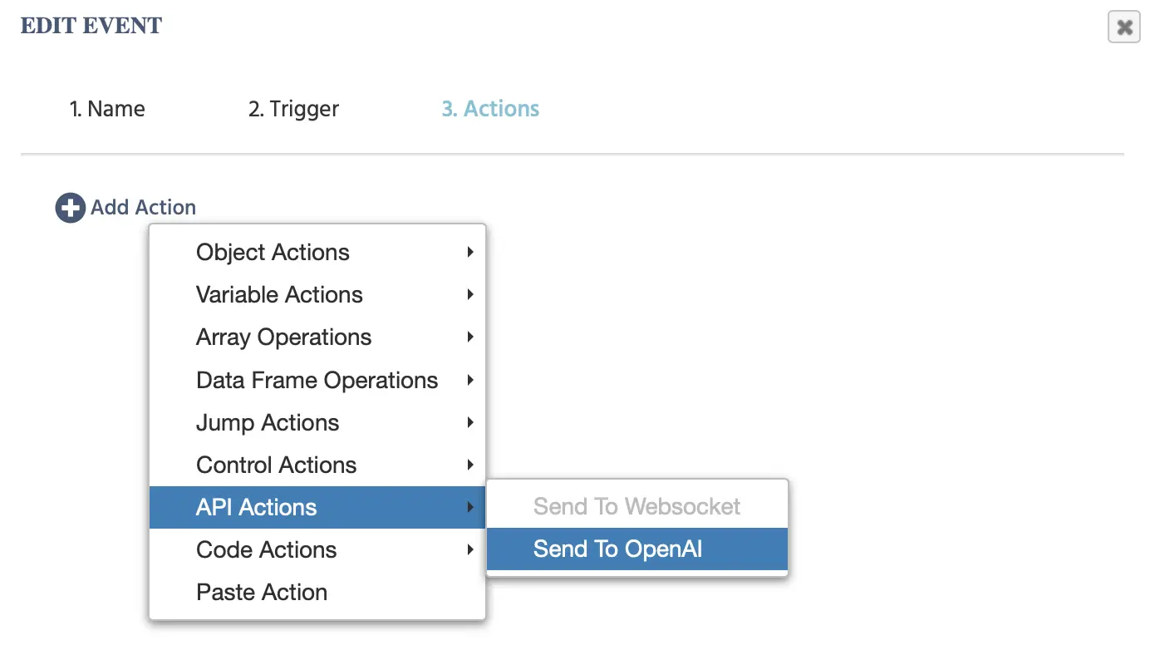Screen dimensions: 1150x645
Task: Expand arrow next to Object Actions
Action: 470,252
